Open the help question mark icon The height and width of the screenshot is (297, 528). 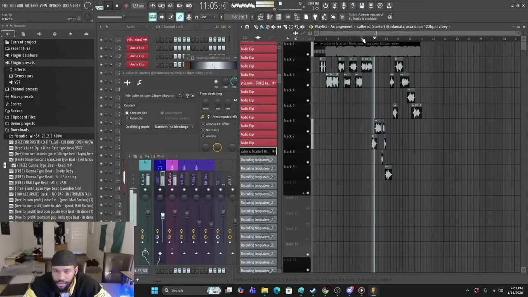coord(353,6)
